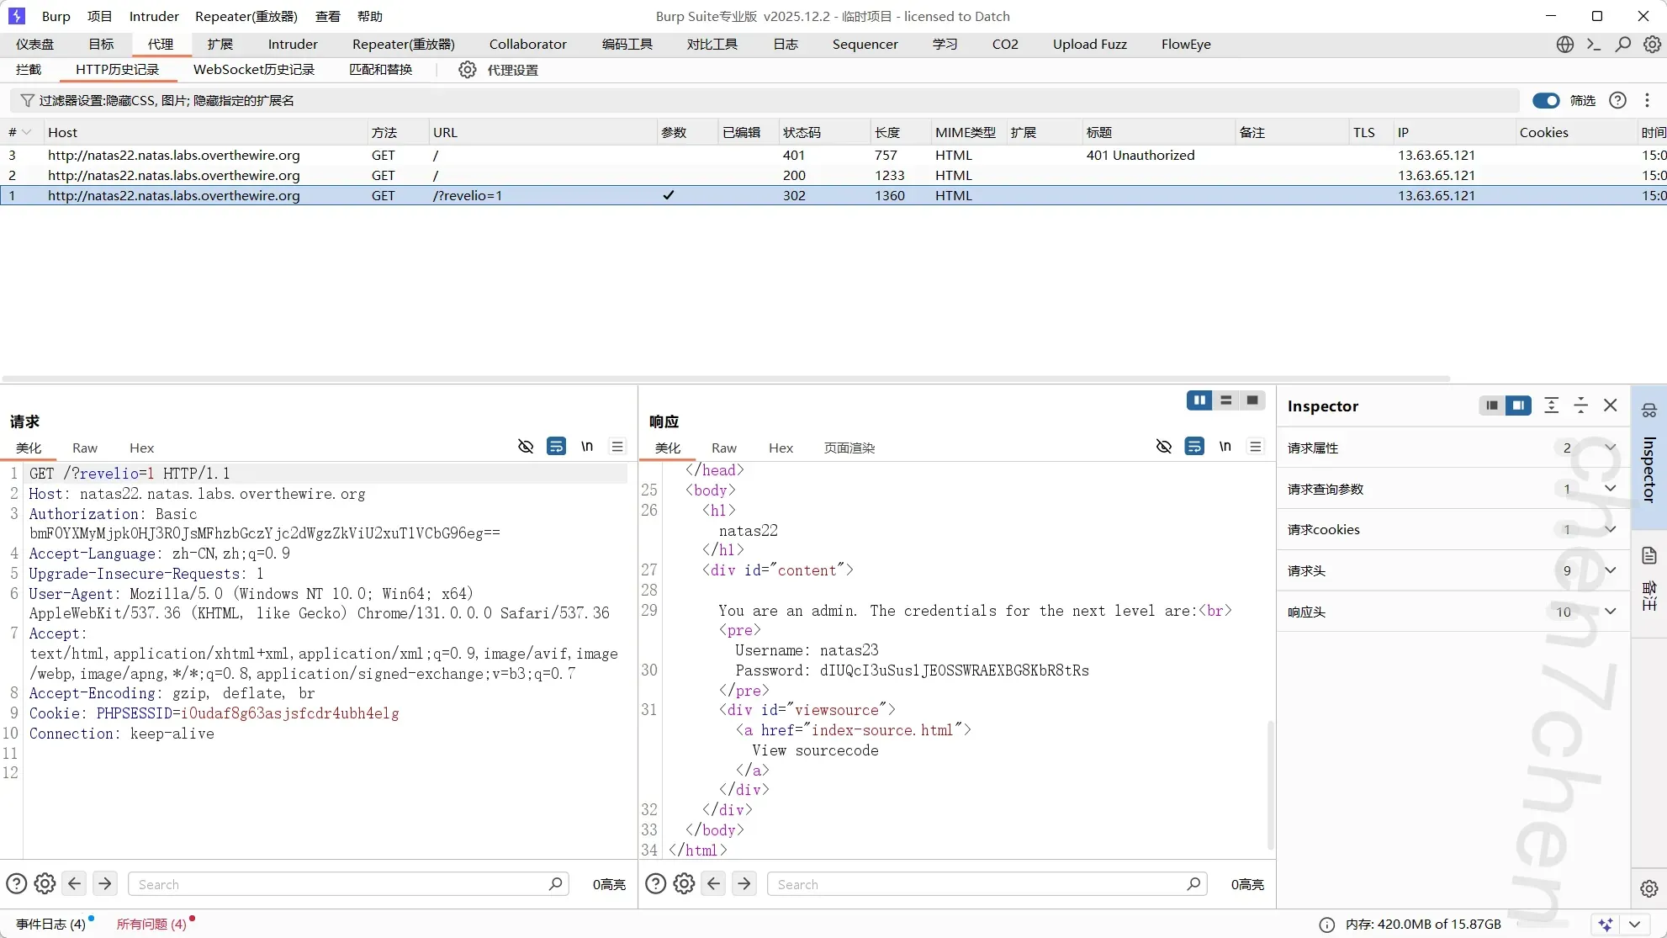
Task: Expand the 请求属性 section chevron
Action: pos(1610,448)
